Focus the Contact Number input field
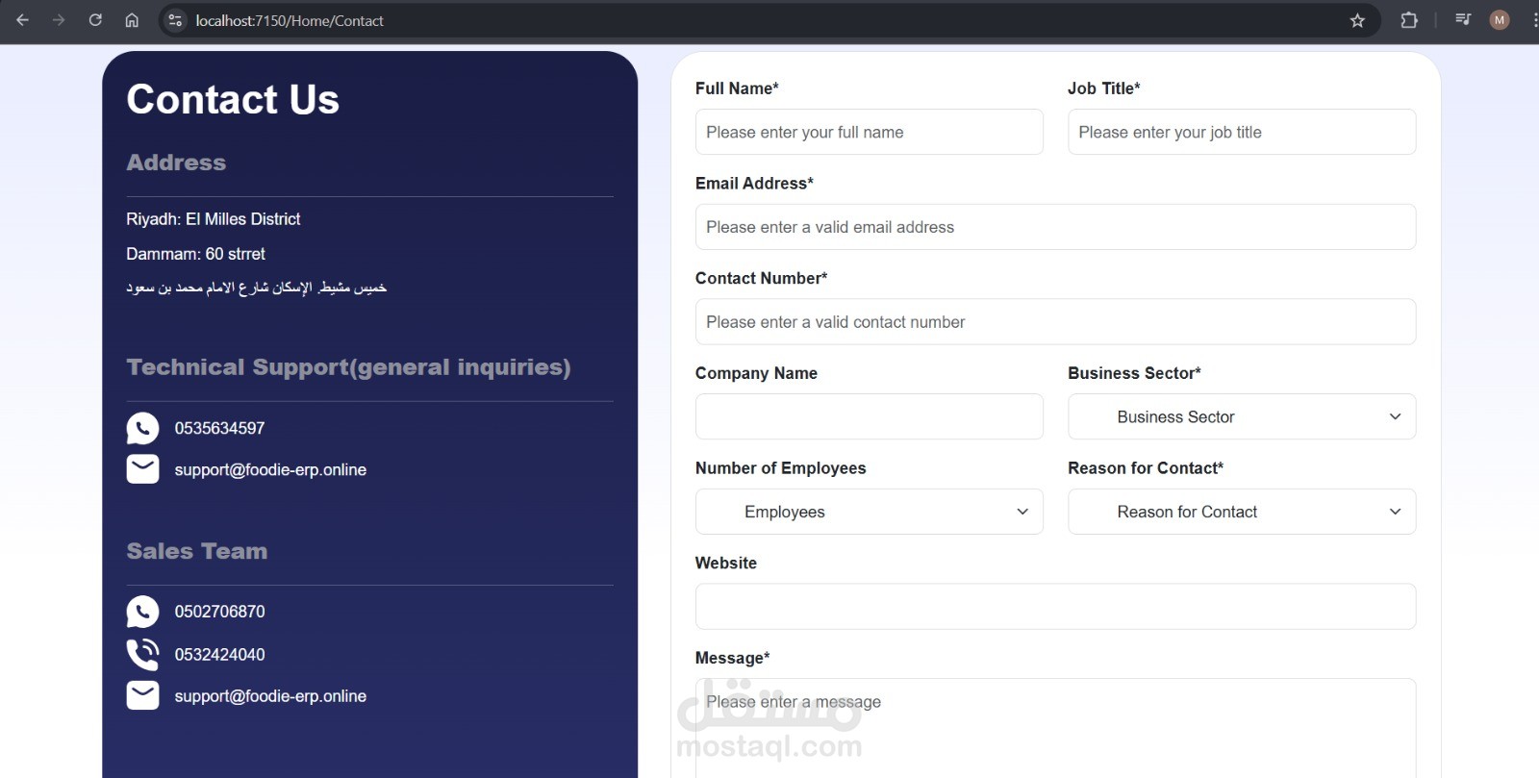The image size is (1539, 778). (1055, 322)
